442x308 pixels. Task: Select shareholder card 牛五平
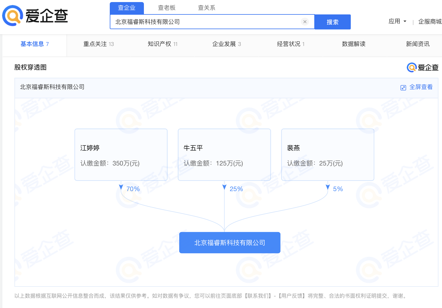pyautogui.click(x=224, y=155)
